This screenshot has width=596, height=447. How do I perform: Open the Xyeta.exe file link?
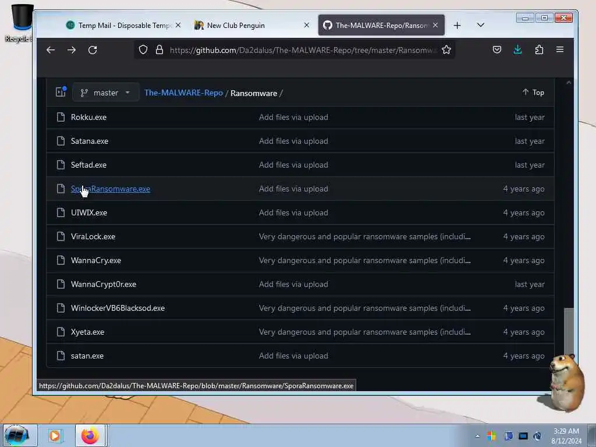87,332
